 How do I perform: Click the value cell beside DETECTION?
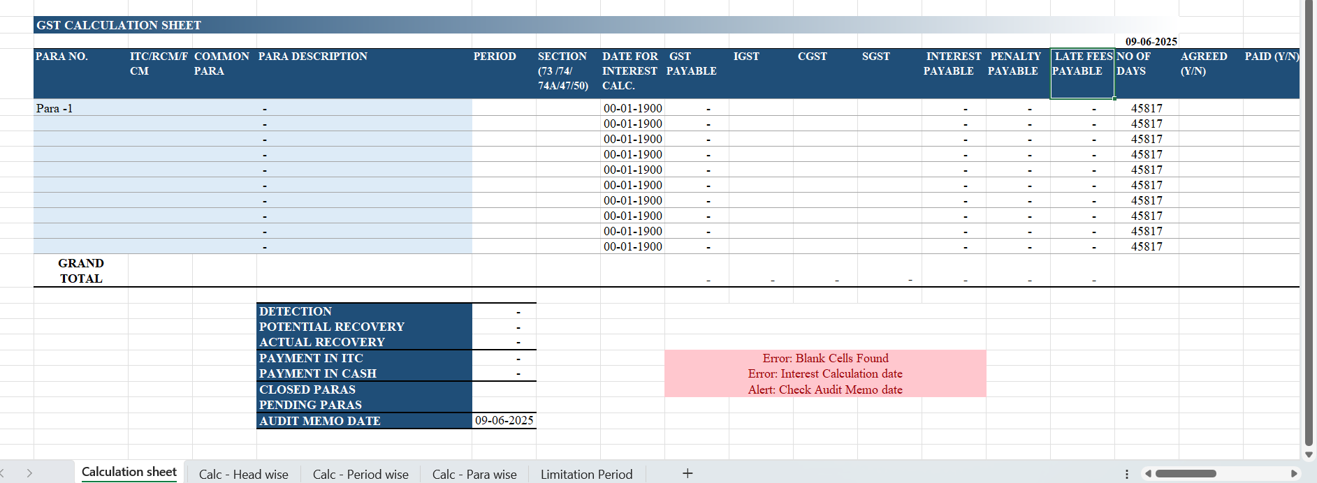504,311
